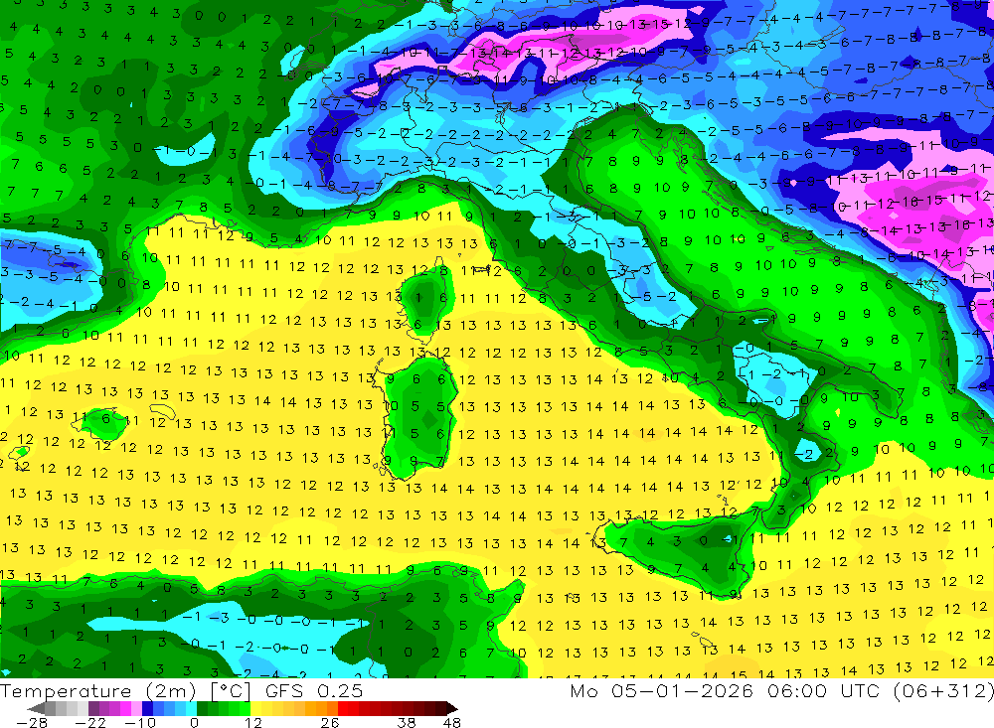
Task: Click the dark blue swatch above -10
Action: pyautogui.click(x=148, y=708)
